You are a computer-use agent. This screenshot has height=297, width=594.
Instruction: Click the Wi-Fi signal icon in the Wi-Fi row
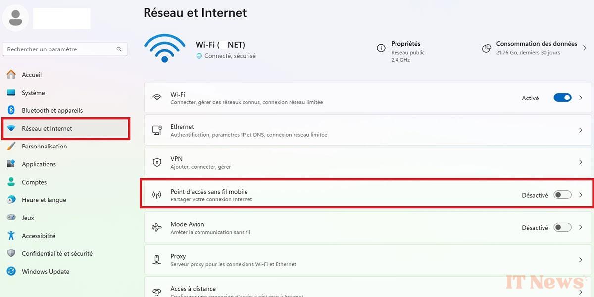pyautogui.click(x=157, y=98)
